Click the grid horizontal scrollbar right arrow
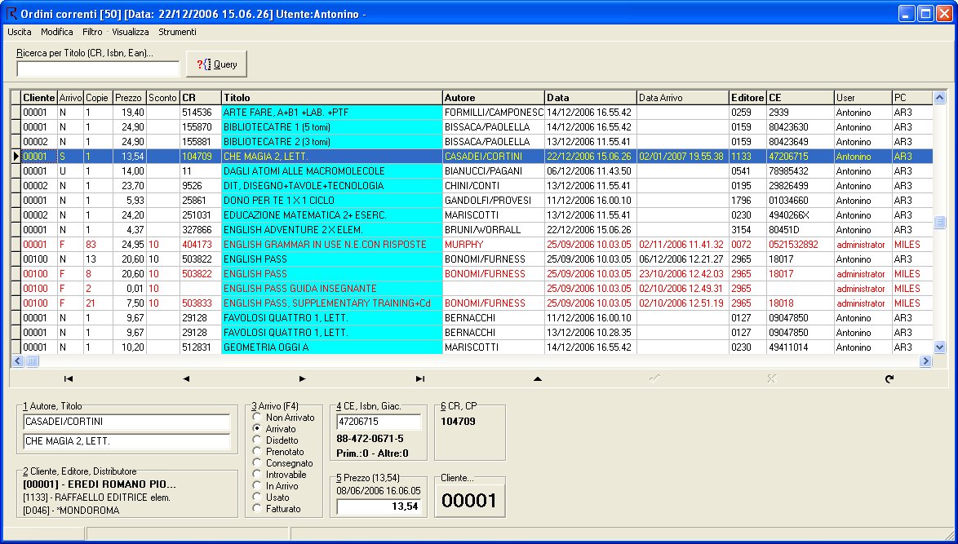 point(925,360)
